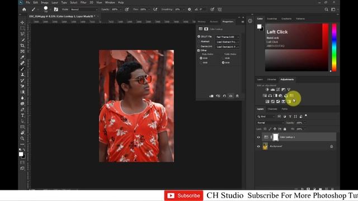This screenshot has height=201, width=358.
Task: Open the Load DeviceLink Profile dropdown
Action: 228,47
